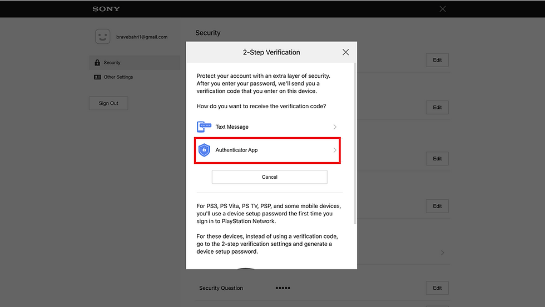This screenshot has height=307, width=545.
Task: Click the chevron arrow on the background Security page
Action: coord(443,253)
